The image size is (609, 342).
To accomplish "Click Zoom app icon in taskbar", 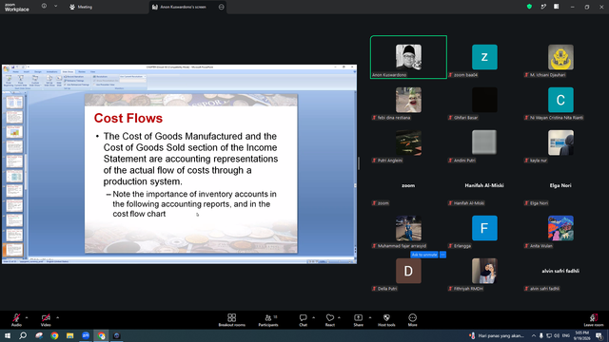I will click(x=86, y=335).
